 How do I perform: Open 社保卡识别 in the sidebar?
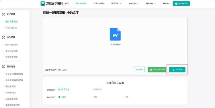coord(11,93)
